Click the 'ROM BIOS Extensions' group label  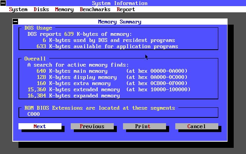coord(100,108)
